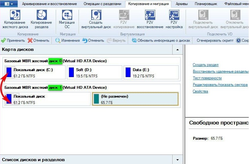Click the Свободное пространство heading

point(219,123)
